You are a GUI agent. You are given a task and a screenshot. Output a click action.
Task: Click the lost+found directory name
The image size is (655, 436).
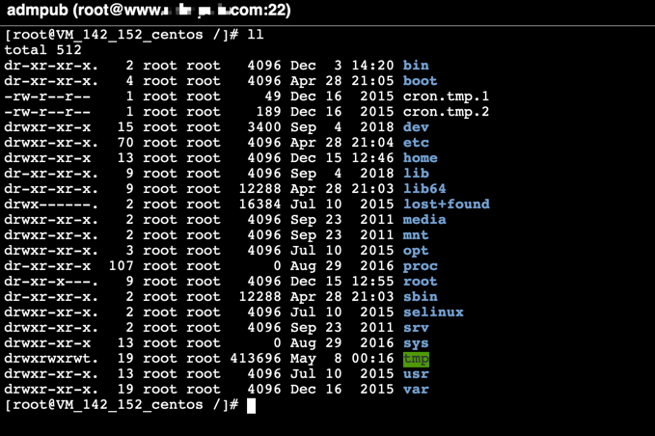(446, 204)
